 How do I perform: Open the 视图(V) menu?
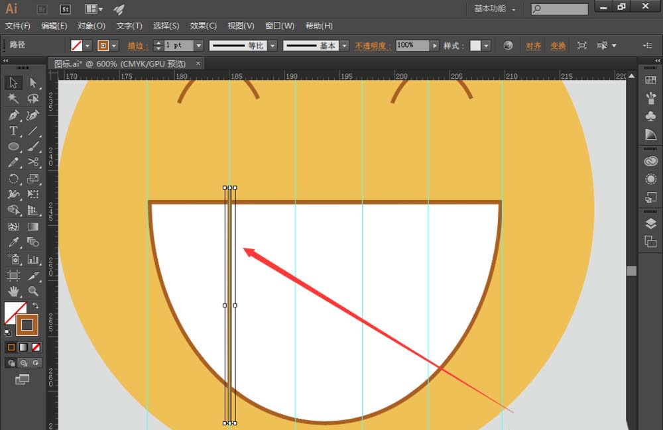[241, 27]
